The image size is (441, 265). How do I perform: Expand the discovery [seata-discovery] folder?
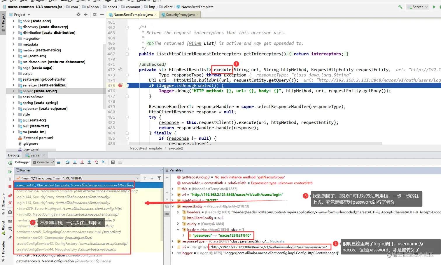pos(13,27)
